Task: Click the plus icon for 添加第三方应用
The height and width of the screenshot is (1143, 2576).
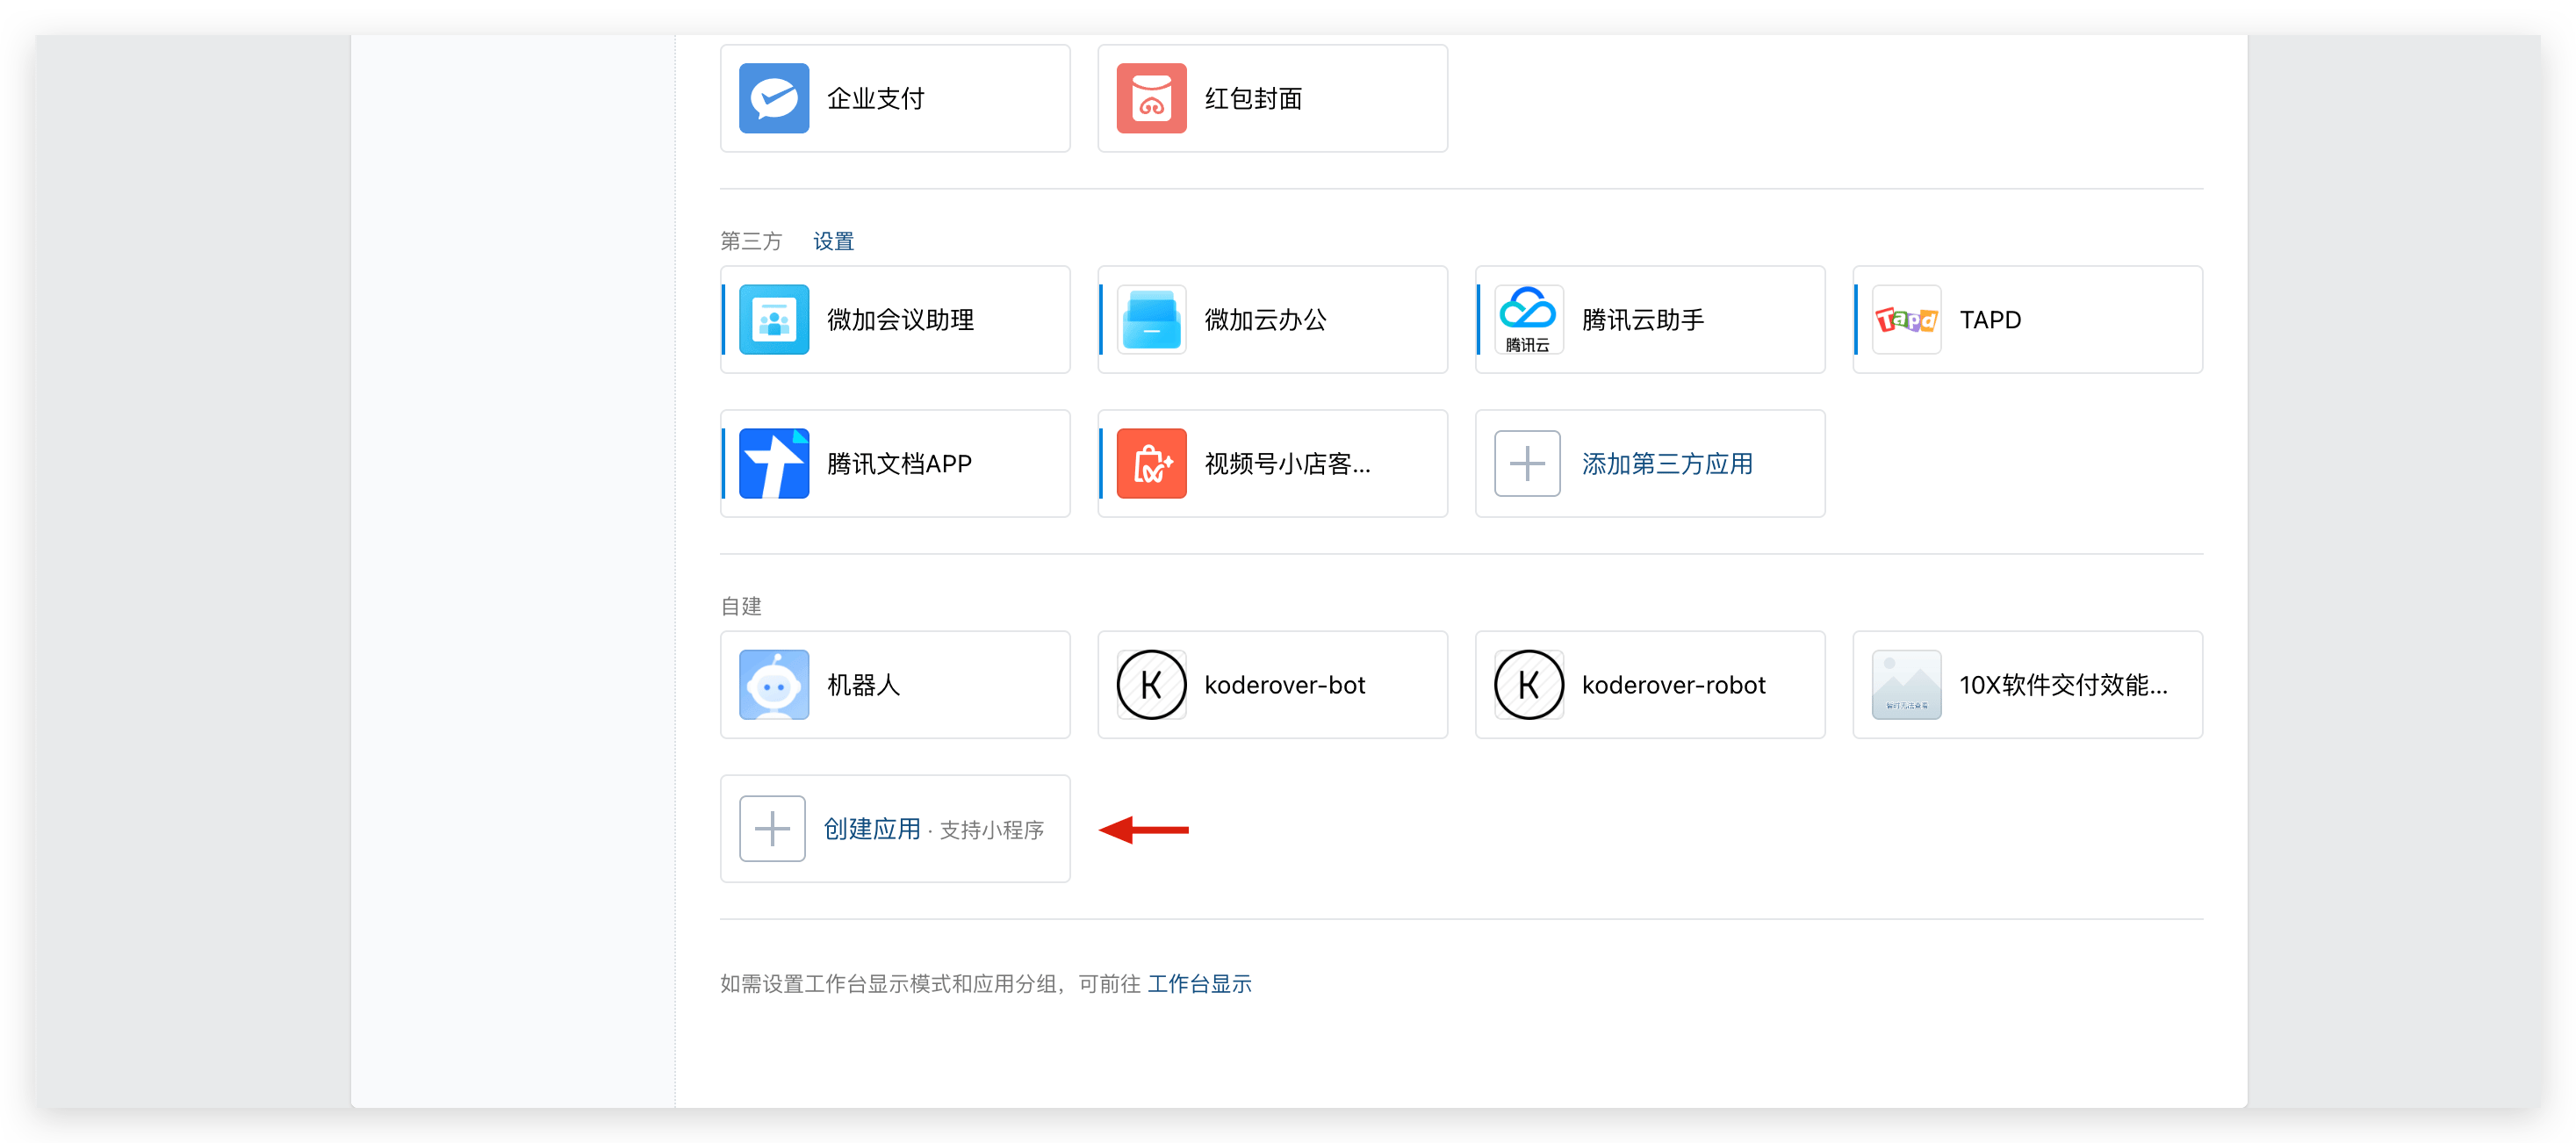Action: click(x=1527, y=464)
